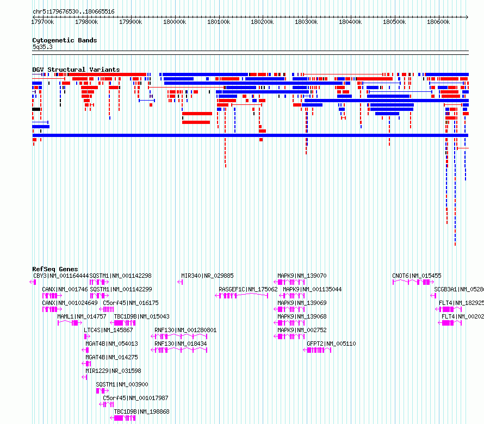
Task: Click the RefSeq Genes track title
Action: click(55, 269)
